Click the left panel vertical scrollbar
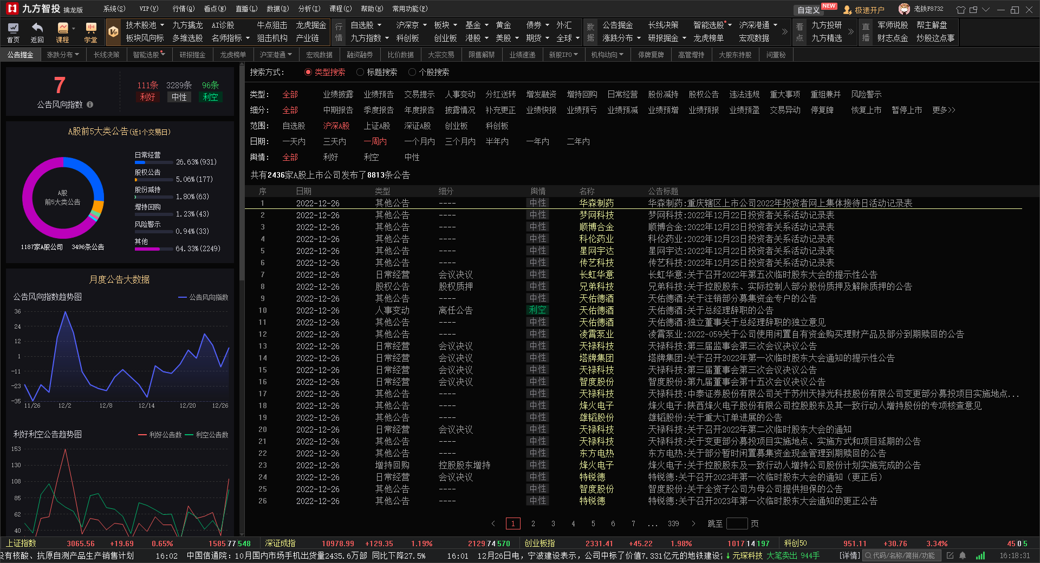 click(x=242, y=173)
